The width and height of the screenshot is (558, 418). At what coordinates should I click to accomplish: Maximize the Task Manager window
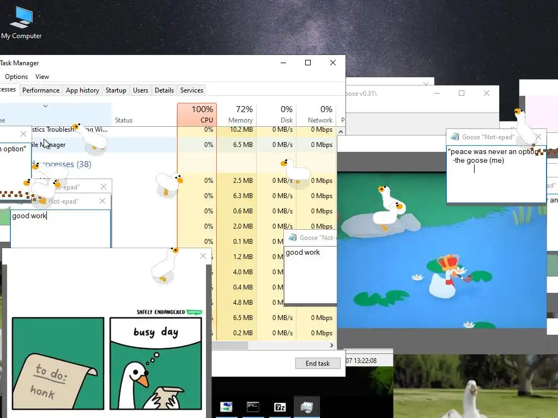[x=308, y=63]
